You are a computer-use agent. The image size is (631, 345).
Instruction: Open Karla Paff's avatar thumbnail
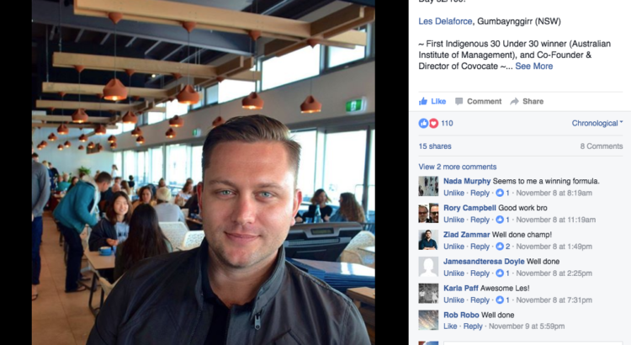pyautogui.click(x=428, y=293)
